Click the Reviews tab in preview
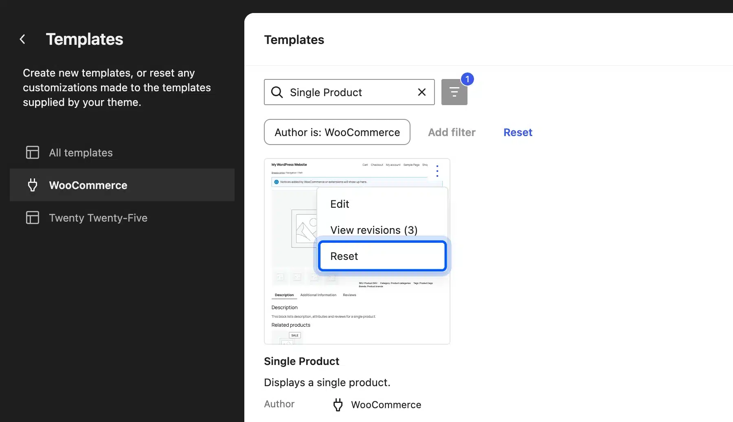Viewport: 733px width, 422px height. point(349,295)
